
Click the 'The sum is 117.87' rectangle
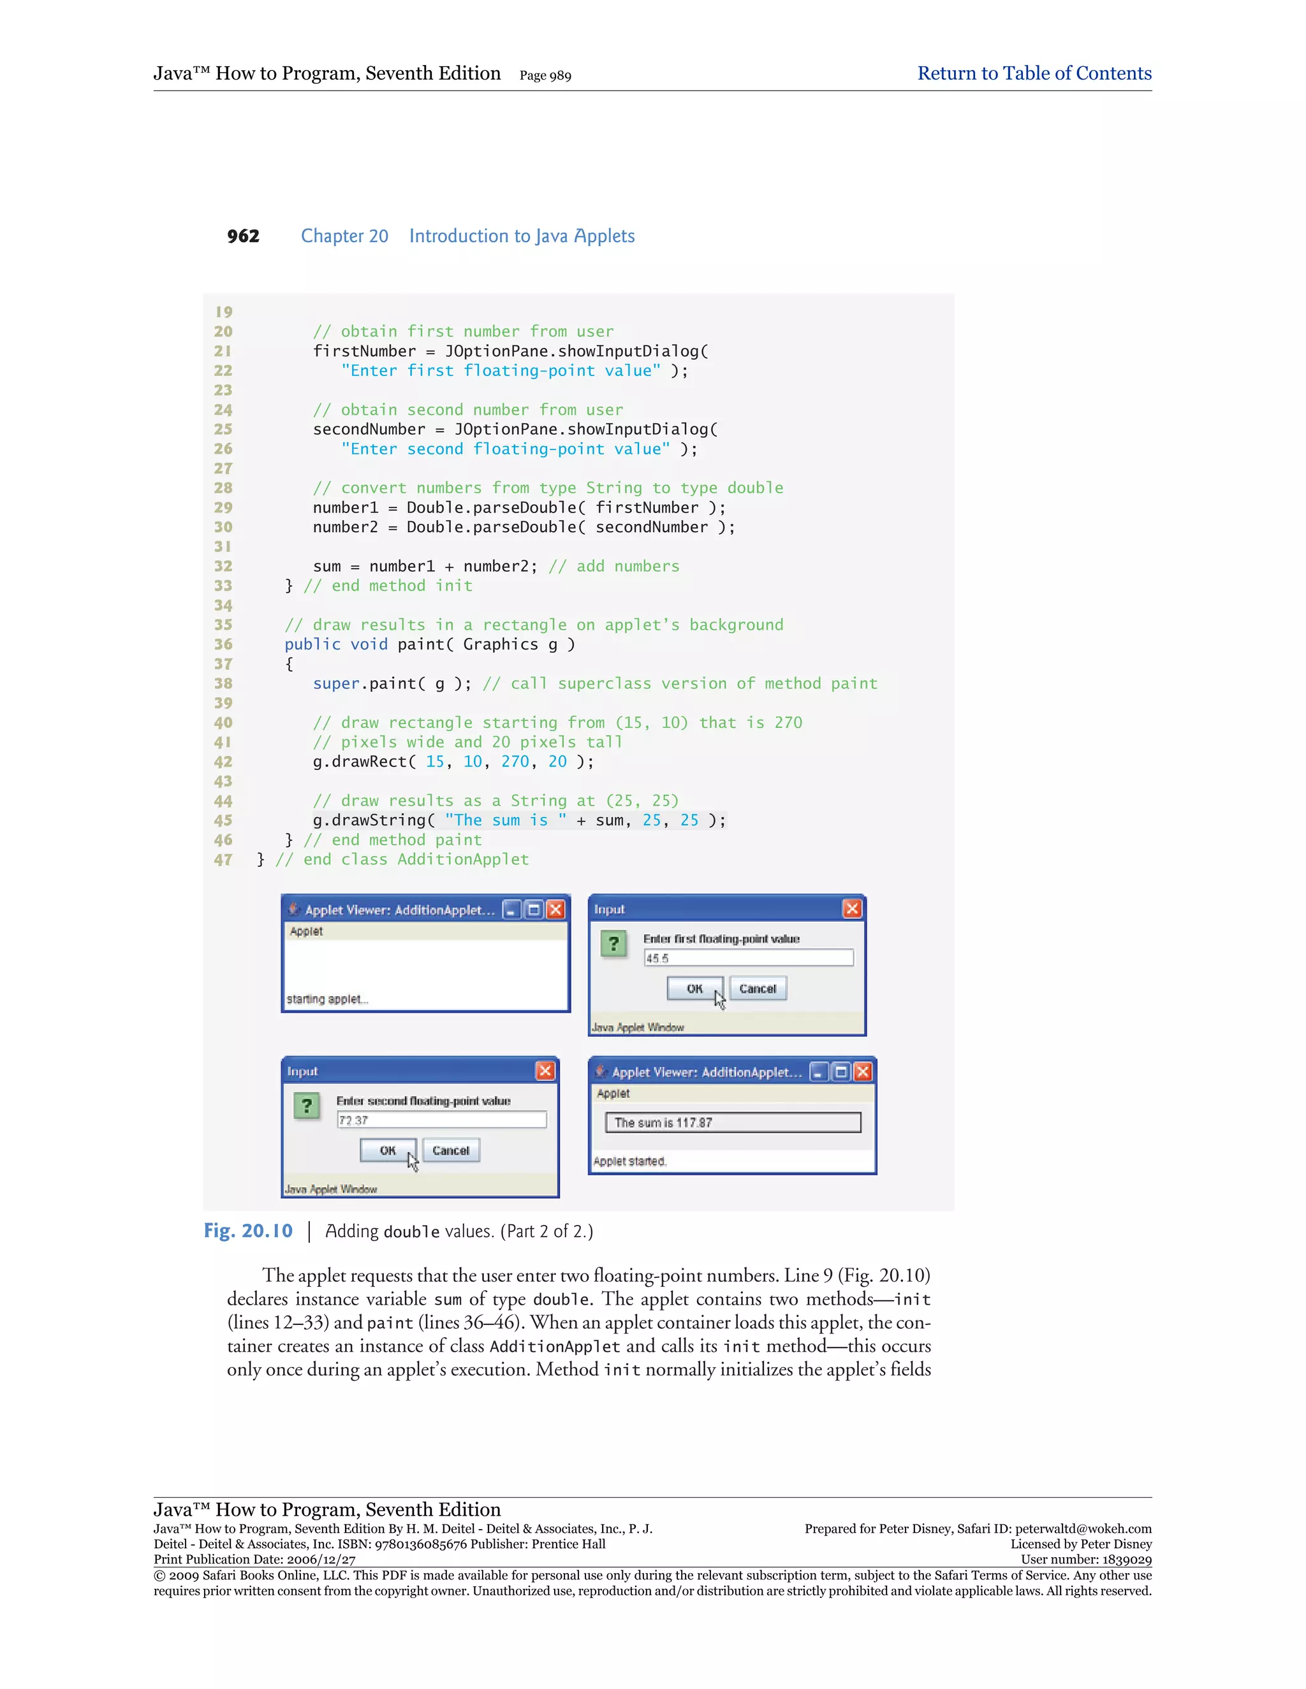tap(733, 1122)
